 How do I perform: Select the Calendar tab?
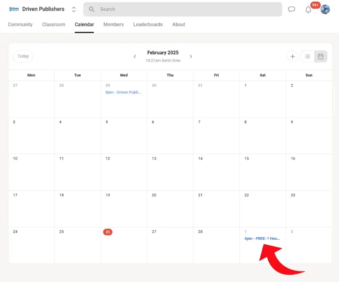(84, 24)
